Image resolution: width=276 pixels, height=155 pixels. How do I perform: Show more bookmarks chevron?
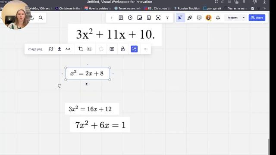click(x=264, y=8)
